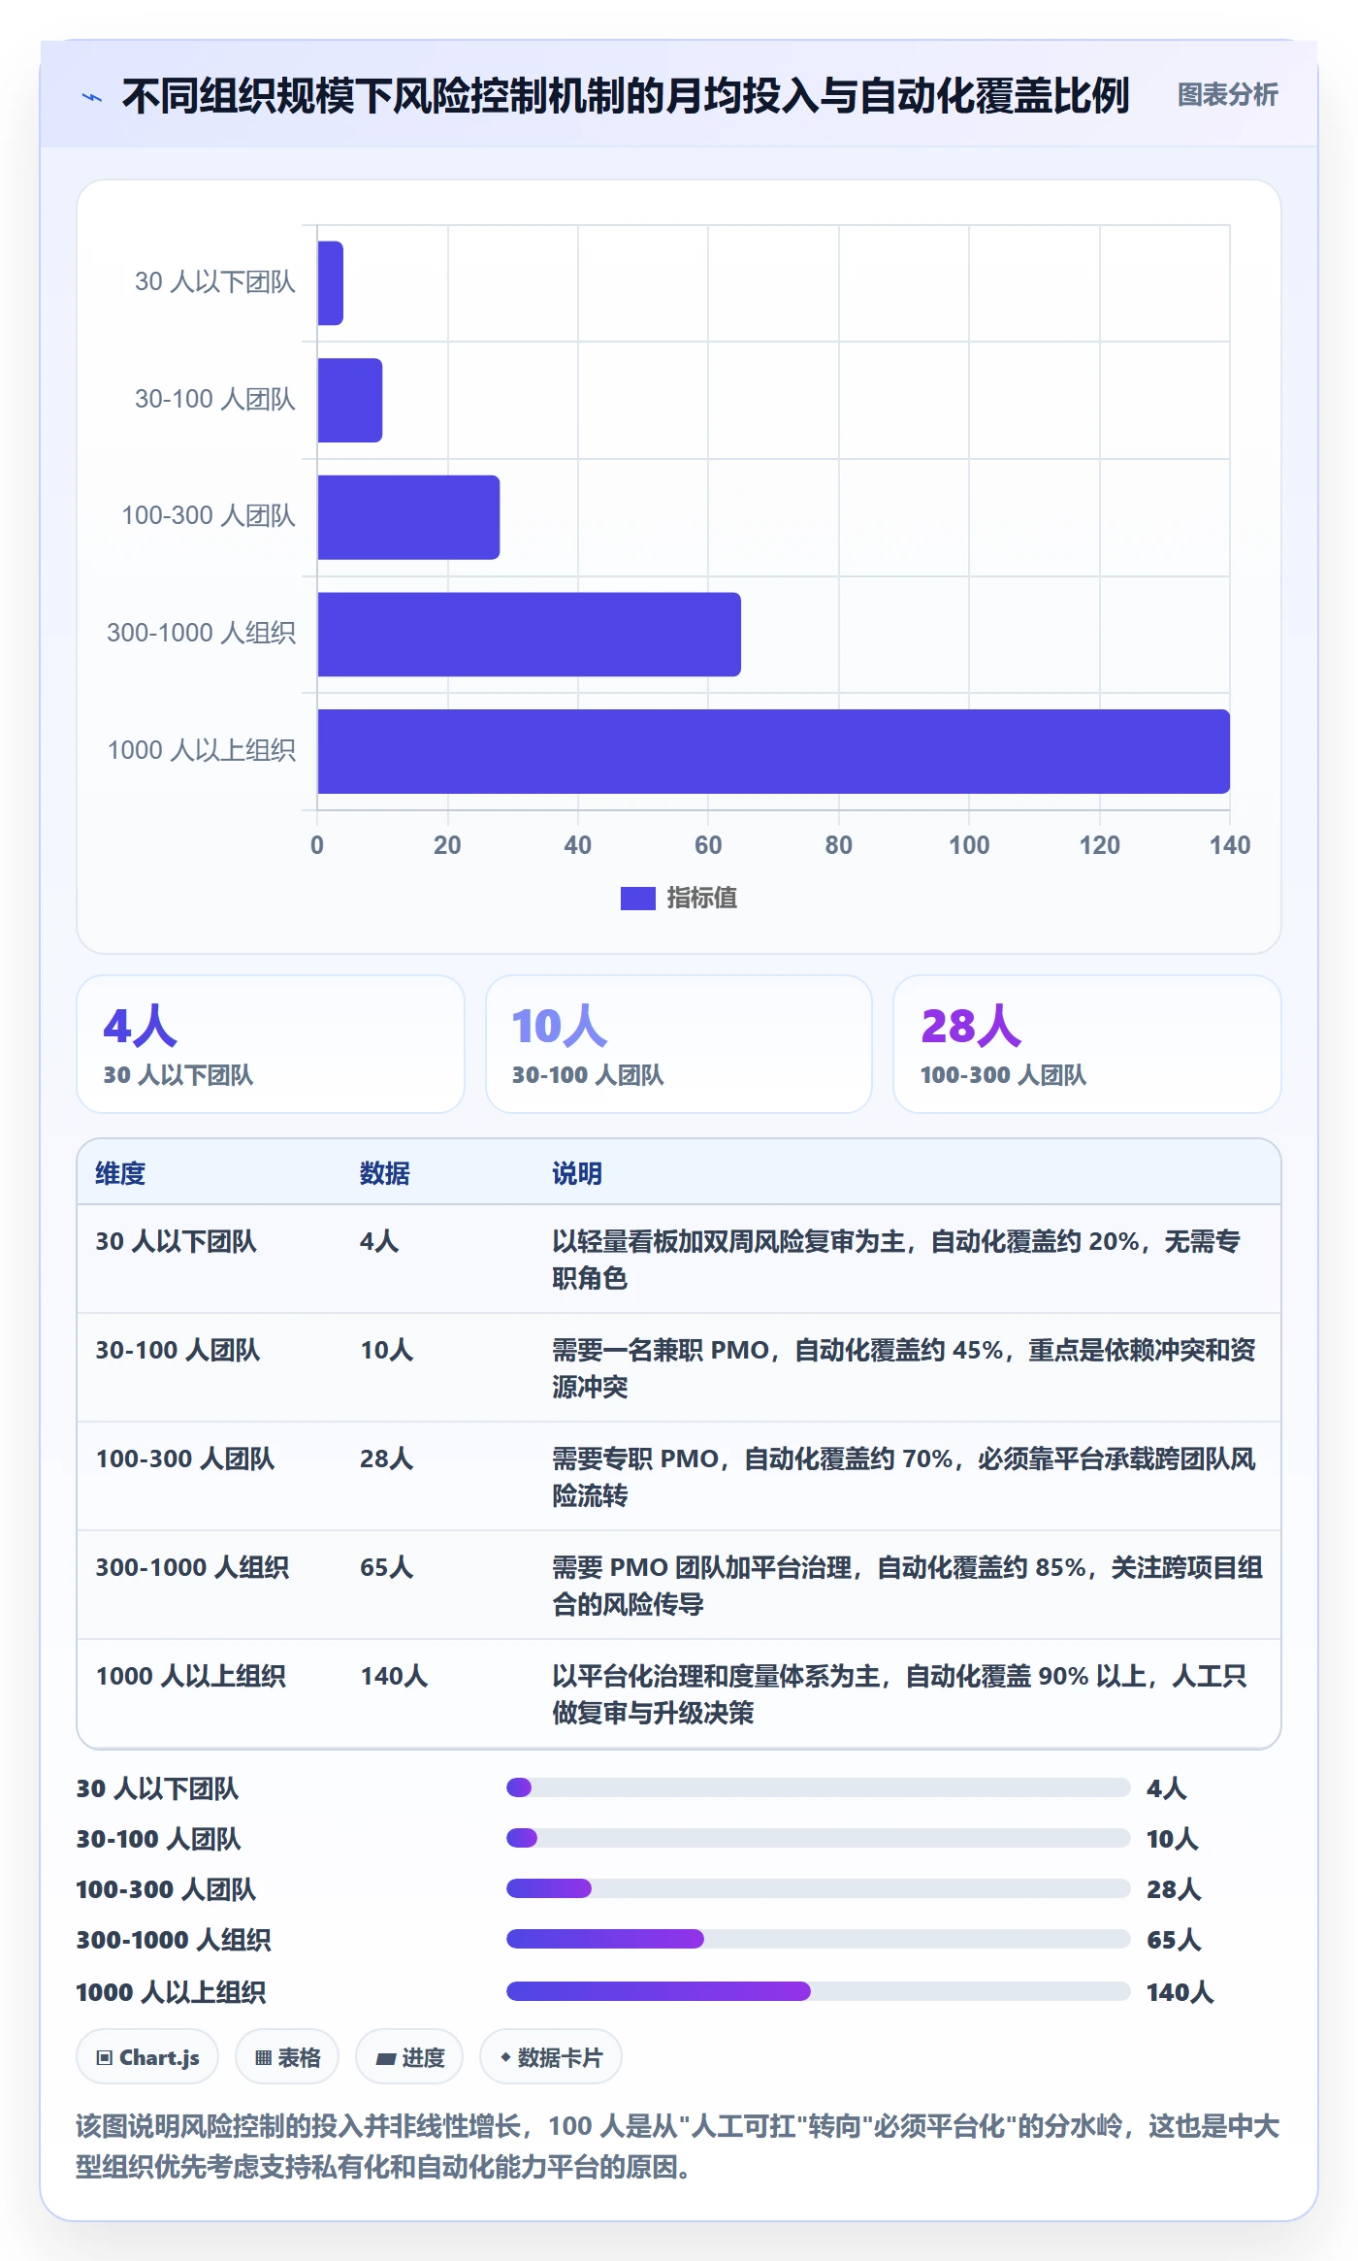The width and height of the screenshot is (1358, 2261).
Task: Click the progress bar for 30 人以下团队
Action: [x=818, y=1787]
